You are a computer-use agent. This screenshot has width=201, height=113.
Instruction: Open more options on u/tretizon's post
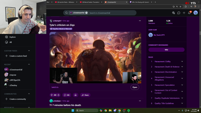click(140, 101)
